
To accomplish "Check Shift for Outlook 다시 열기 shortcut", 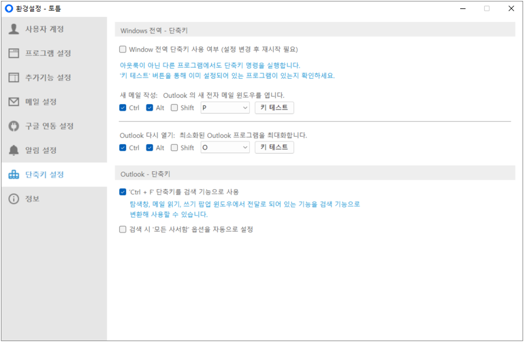I will tap(174, 147).
